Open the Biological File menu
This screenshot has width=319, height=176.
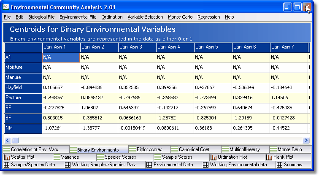pos(41,17)
